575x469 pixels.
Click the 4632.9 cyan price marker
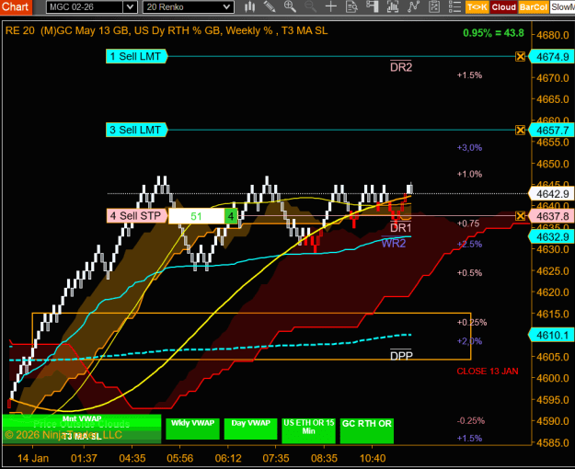(552, 237)
